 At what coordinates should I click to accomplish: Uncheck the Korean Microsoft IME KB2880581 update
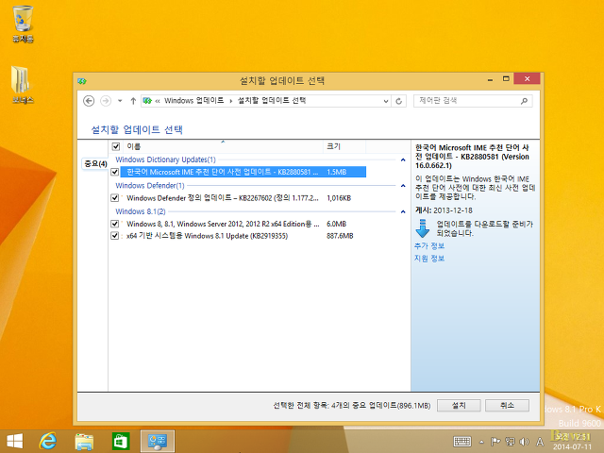tap(114, 172)
